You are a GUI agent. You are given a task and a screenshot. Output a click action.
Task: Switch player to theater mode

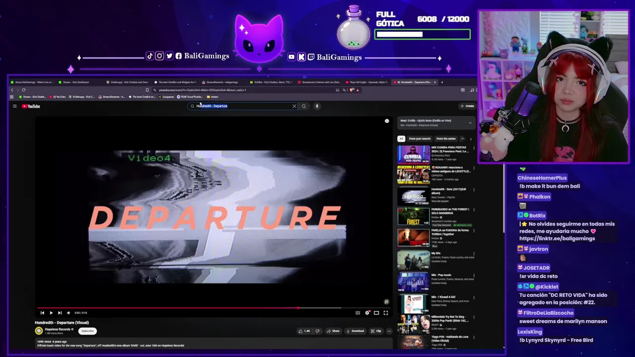click(377, 313)
